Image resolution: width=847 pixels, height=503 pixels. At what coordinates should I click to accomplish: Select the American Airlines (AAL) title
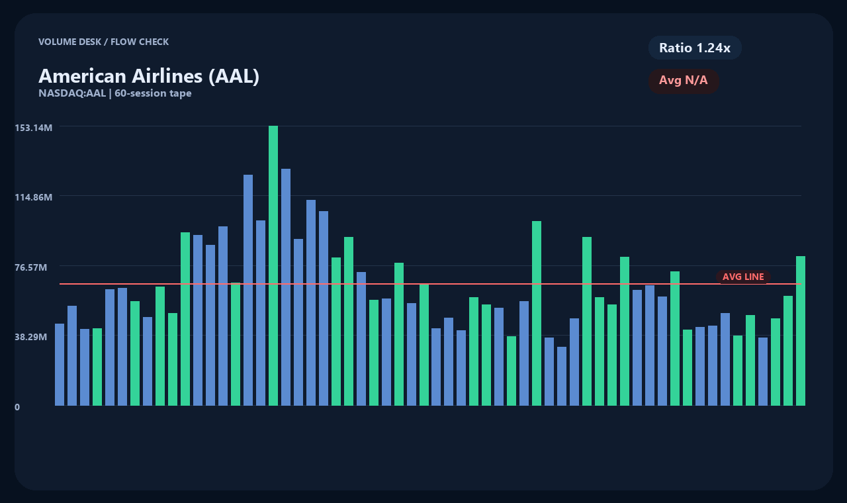[149, 76]
